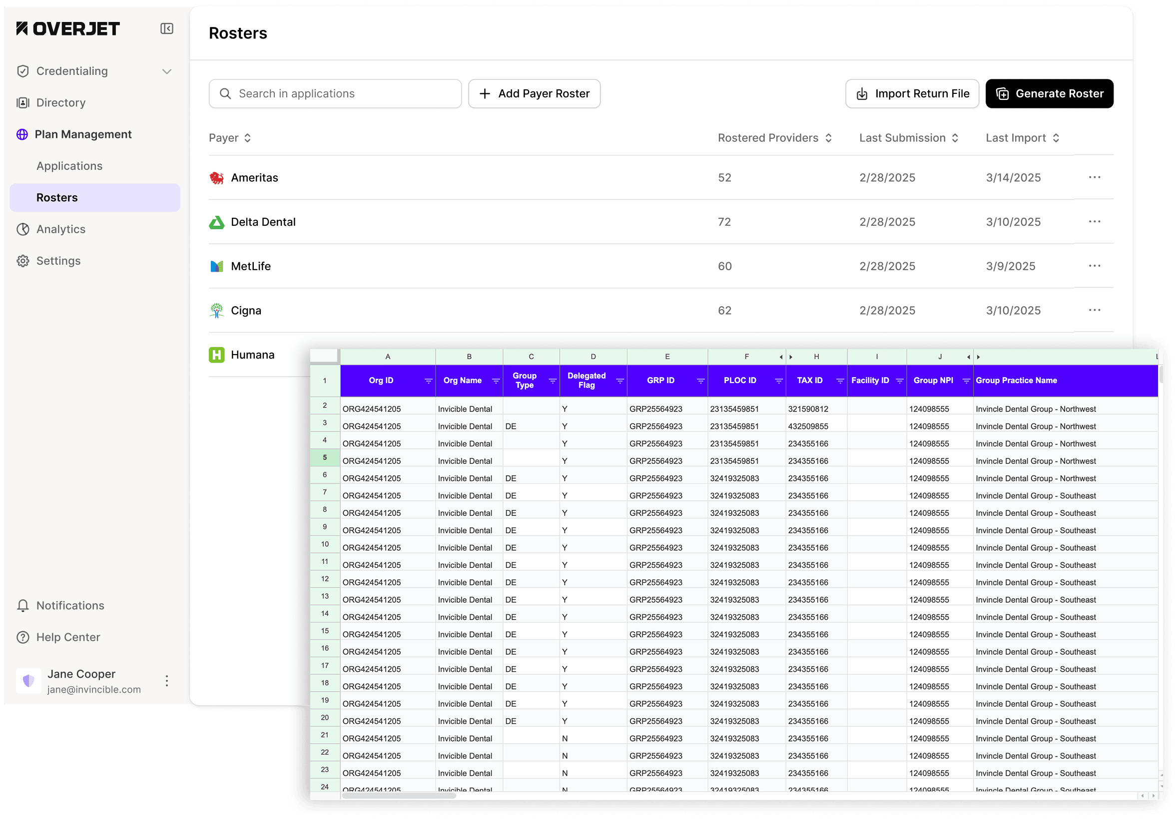Click the Directory contacts icon

tap(22, 103)
